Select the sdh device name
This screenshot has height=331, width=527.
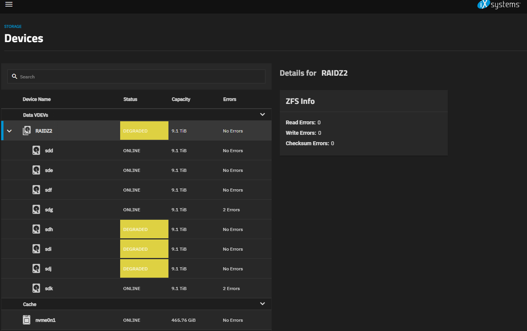click(49, 229)
